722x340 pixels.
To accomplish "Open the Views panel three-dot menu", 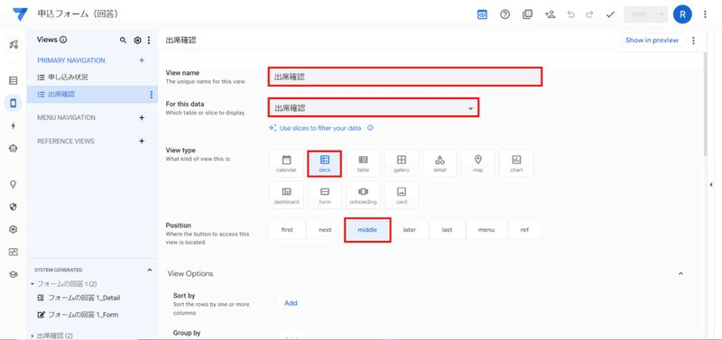I will pos(149,41).
